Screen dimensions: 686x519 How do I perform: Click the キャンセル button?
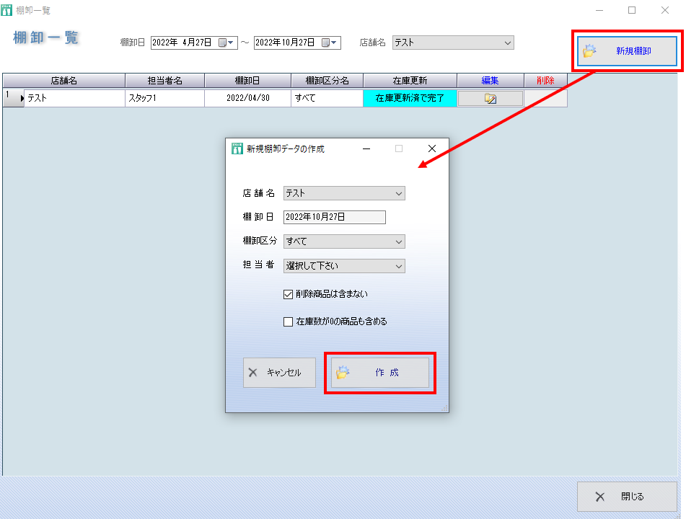(279, 373)
